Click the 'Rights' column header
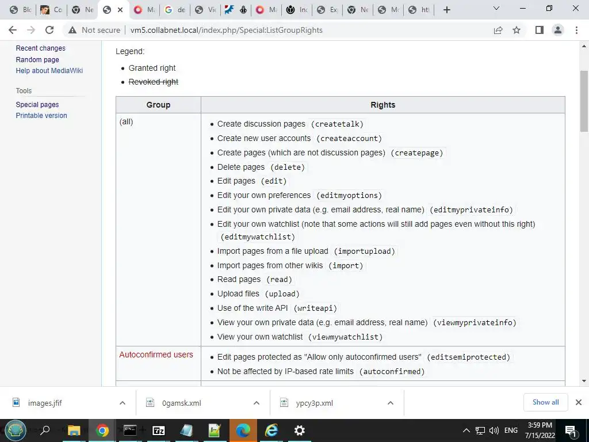589x442 pixels. (x=383, y=105)
